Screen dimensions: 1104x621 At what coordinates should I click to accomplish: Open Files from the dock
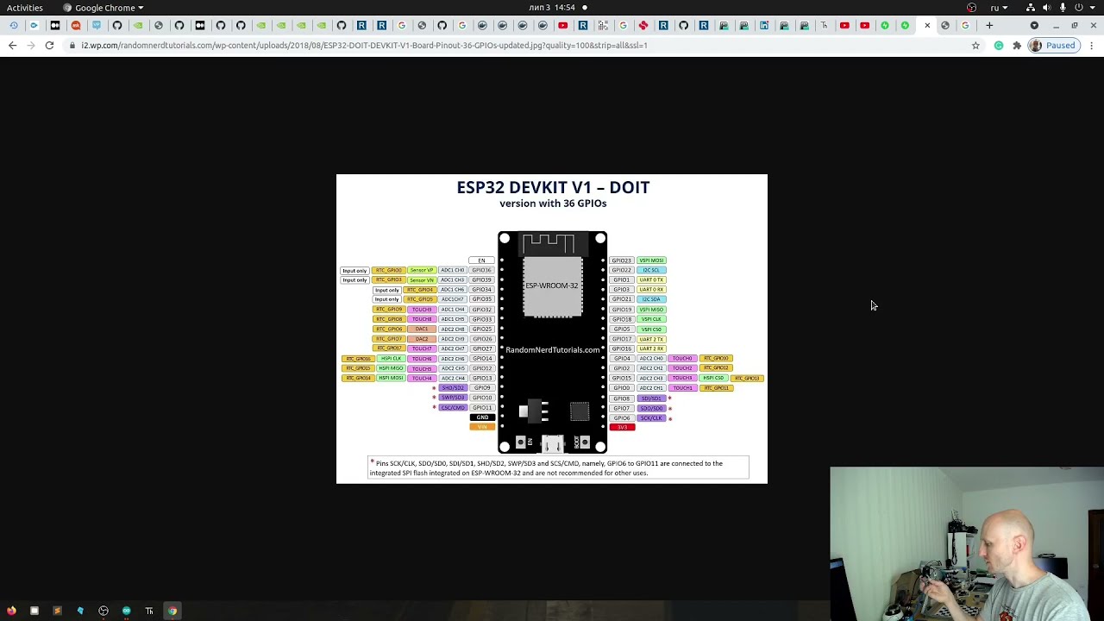point(34,611)
